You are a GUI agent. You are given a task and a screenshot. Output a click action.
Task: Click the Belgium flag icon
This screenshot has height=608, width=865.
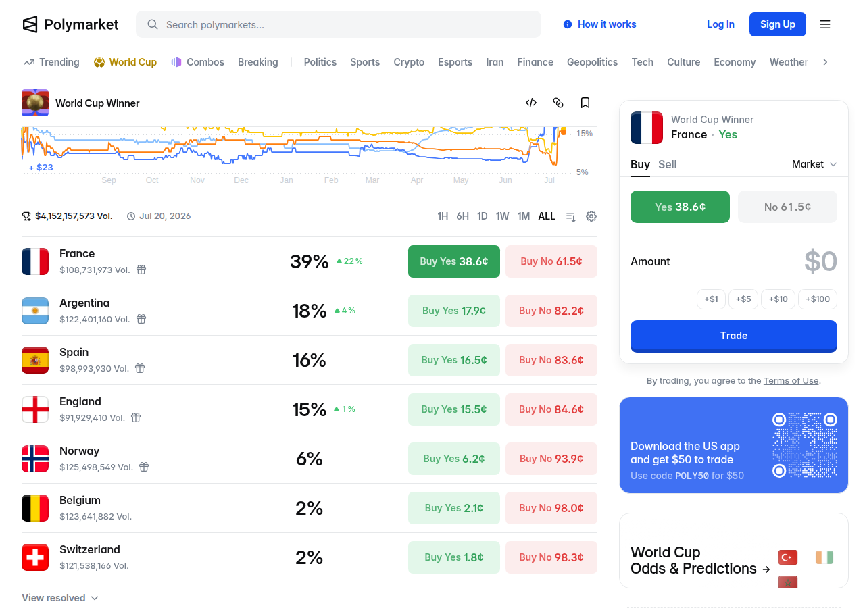tap(35, 508)
